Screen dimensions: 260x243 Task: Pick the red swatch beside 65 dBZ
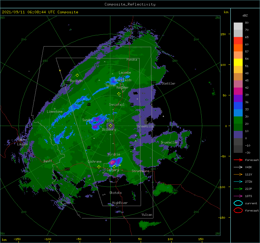(238, 41)
